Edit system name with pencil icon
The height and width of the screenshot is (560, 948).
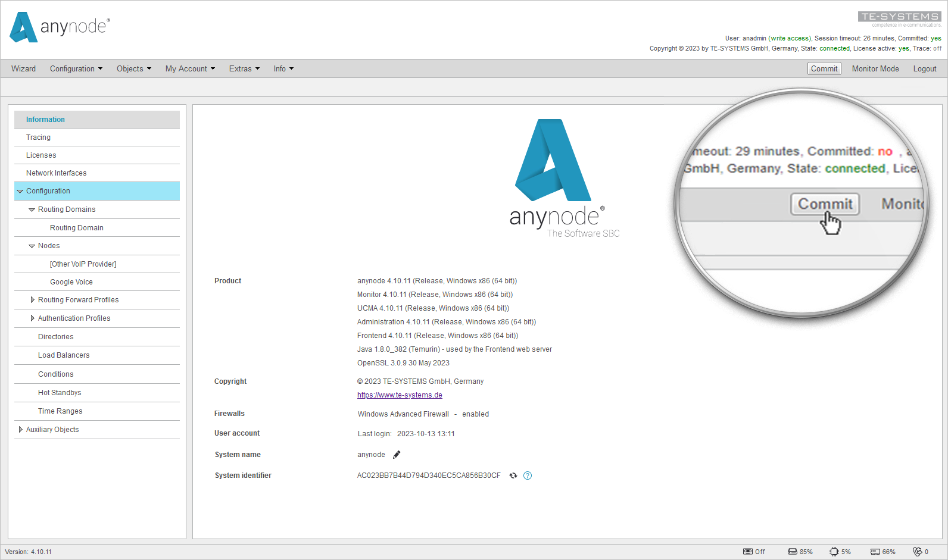(397, 455)
